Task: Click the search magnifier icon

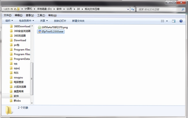Action: tap(183, 9)
